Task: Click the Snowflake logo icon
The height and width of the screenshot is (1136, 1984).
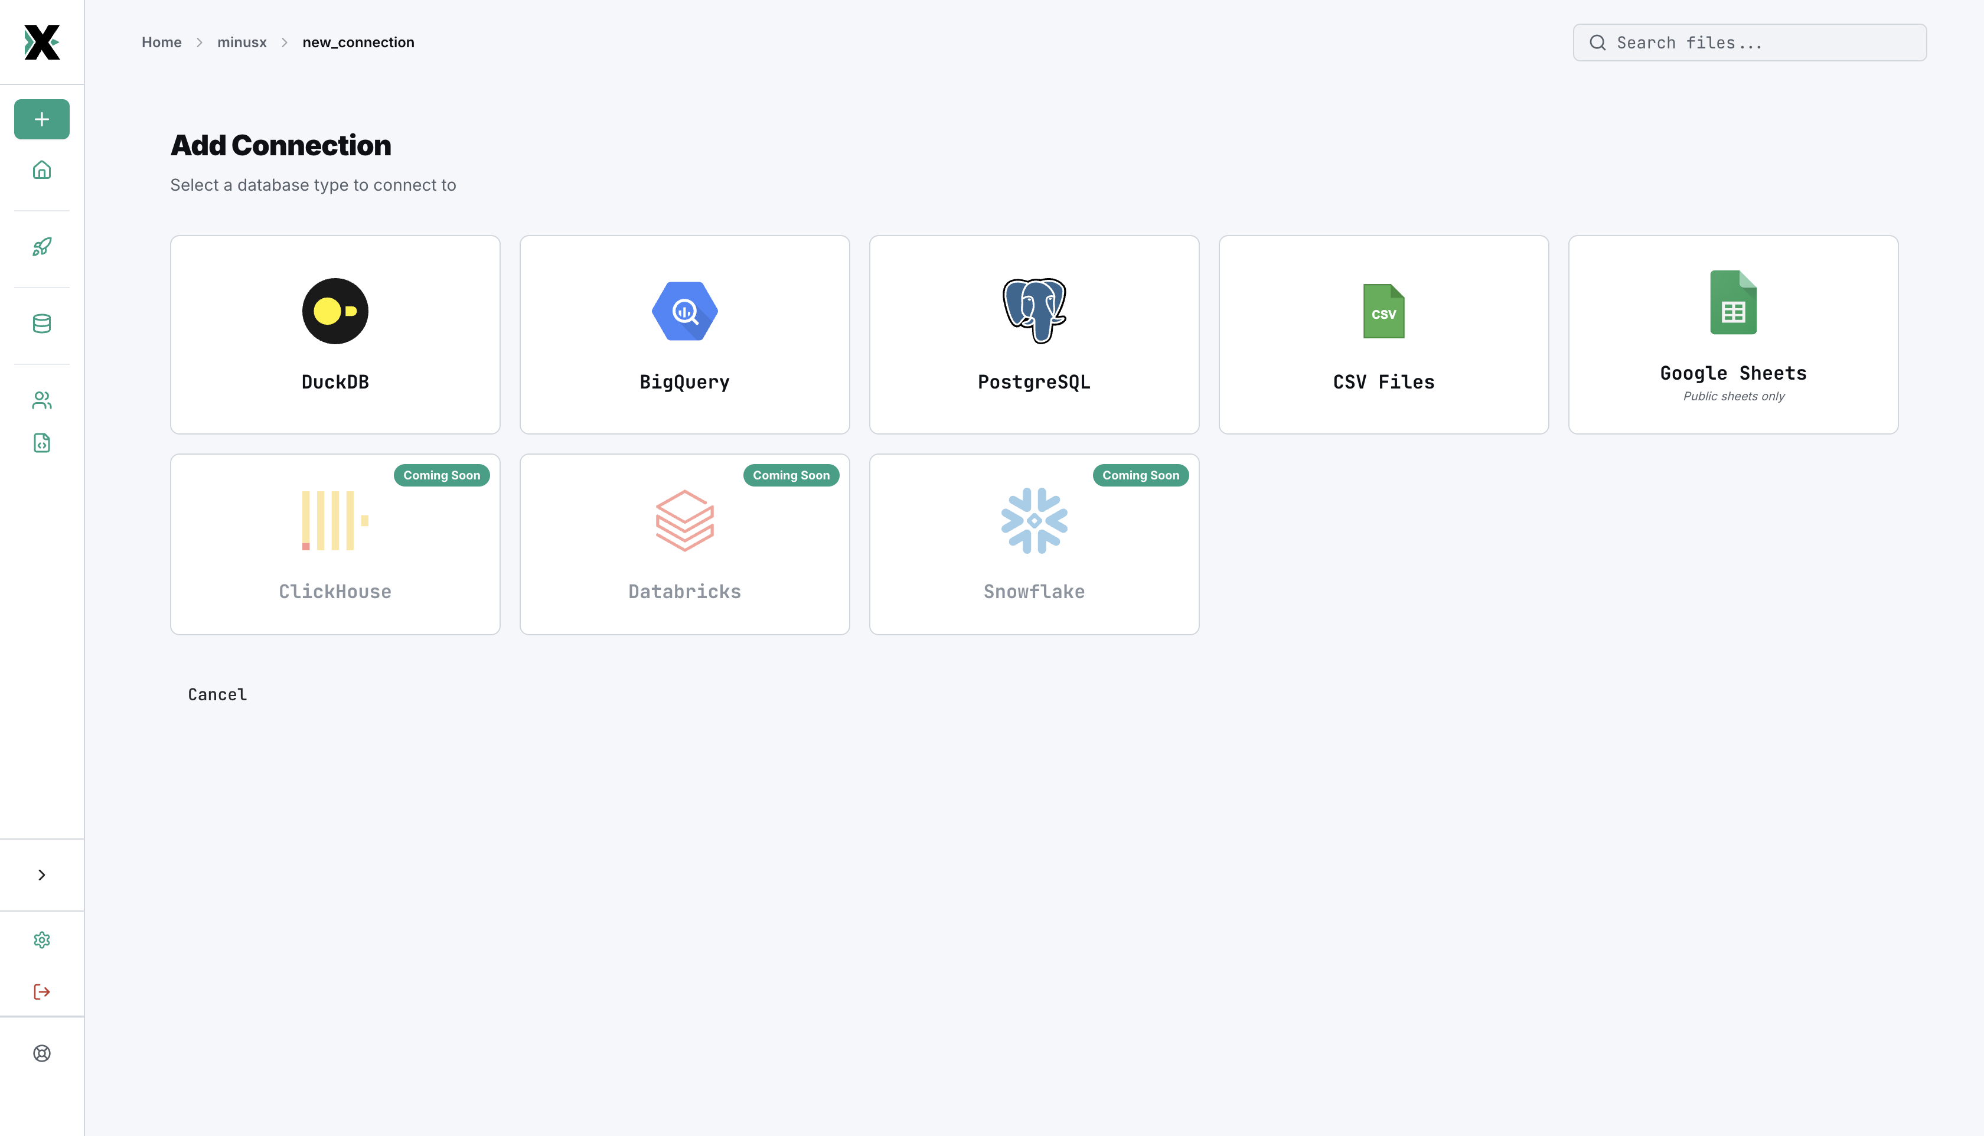Action: pos(1035,520)
